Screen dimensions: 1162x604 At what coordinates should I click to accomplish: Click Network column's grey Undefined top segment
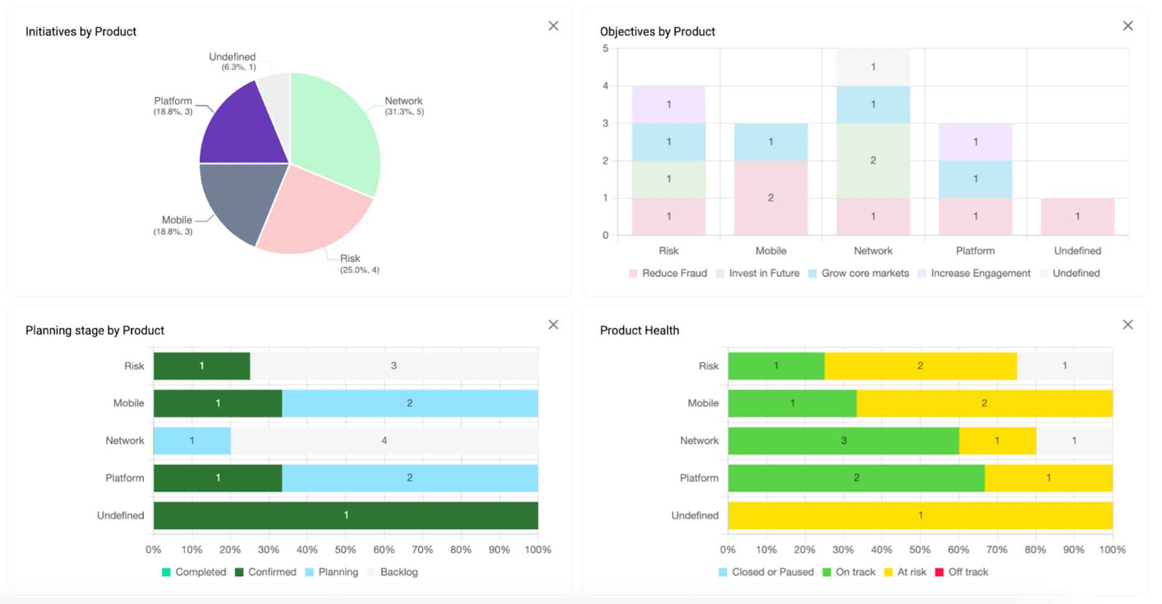click(x=873, y=67)
